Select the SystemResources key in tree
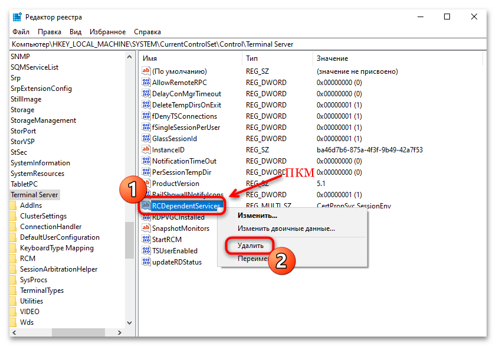Image resolution: width=496 pixels, height=346 pixels. tap(37, 174)
